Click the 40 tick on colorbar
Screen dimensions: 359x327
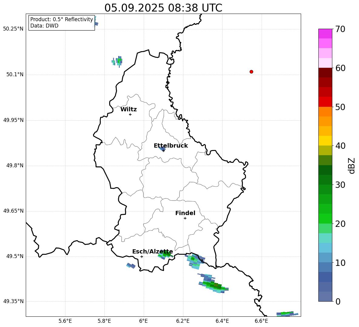click(x=340, y=146)
